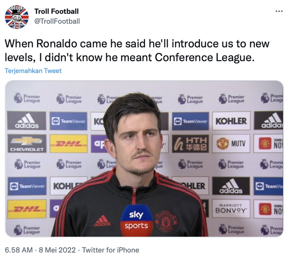Click the top-right KOHLER sponsor board

[231, 121]
